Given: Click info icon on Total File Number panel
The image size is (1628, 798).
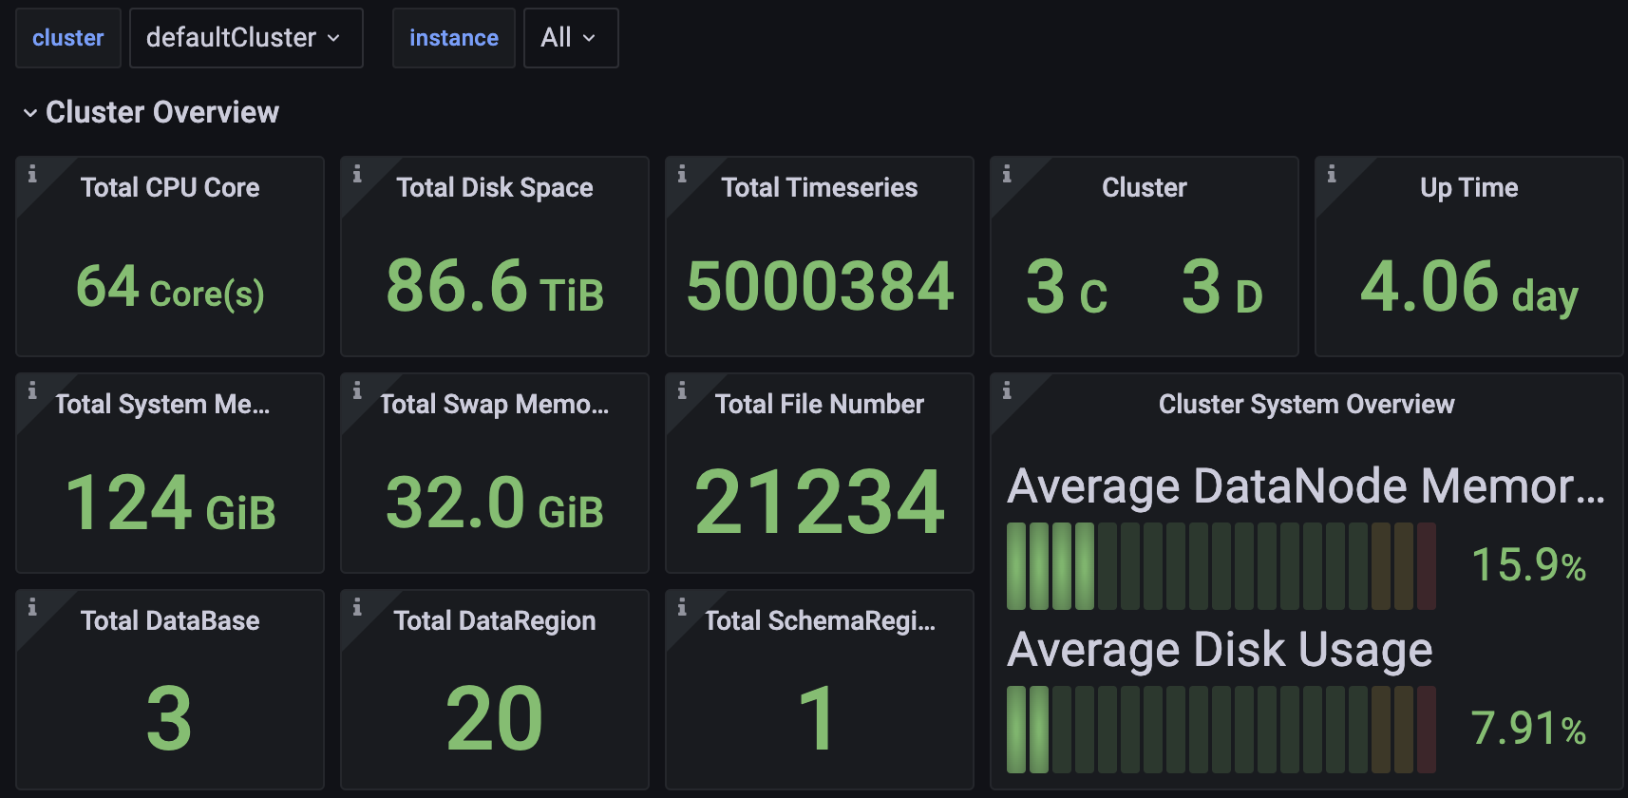Looking at the screenshot, I should (682, 390).
